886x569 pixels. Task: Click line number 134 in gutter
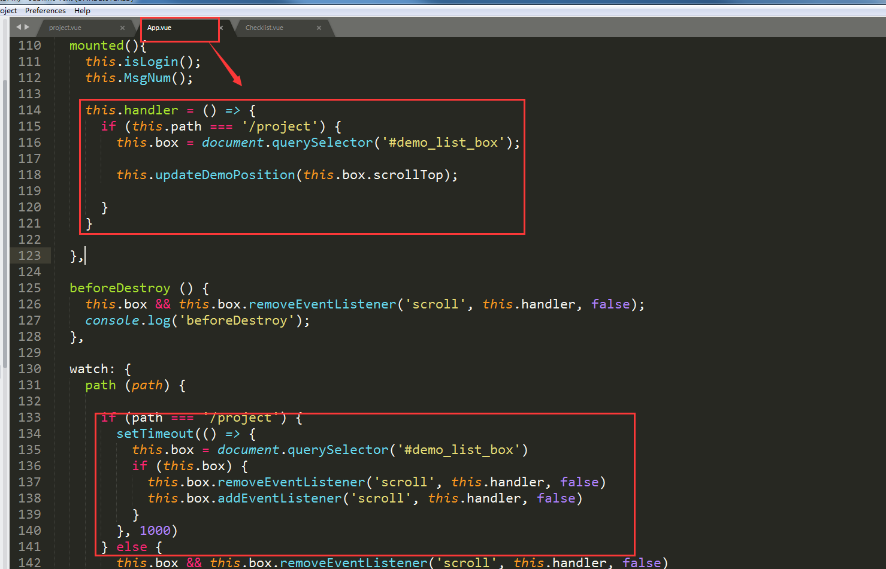coord(29,434)
